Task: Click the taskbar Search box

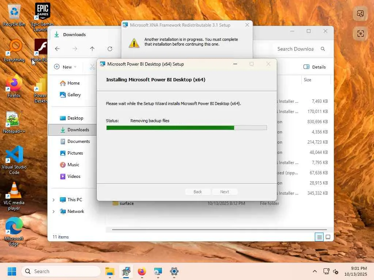Action: pos(61,271)
